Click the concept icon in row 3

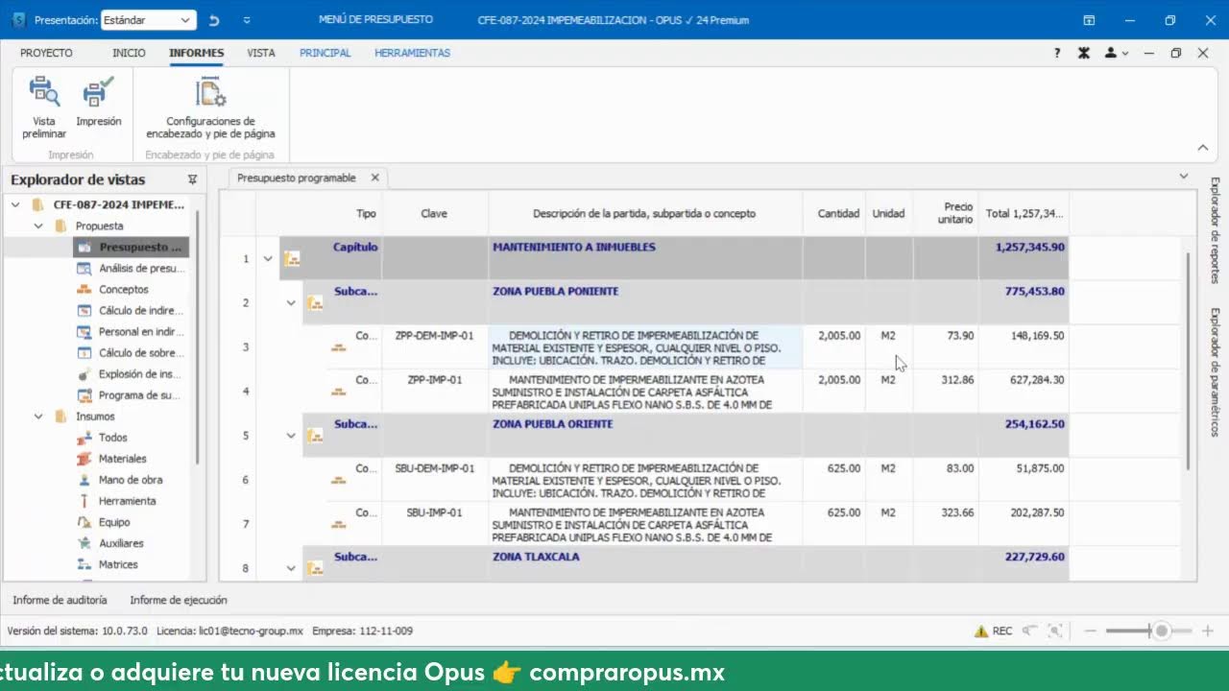pos(338,347)
